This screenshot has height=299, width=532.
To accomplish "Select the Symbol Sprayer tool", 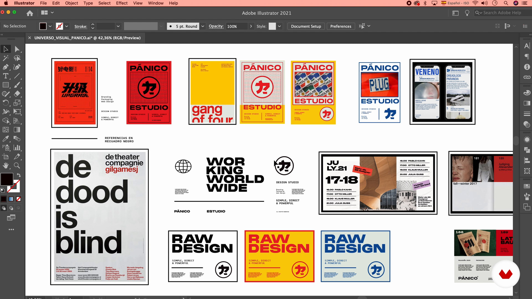I will [x=6, y=148].
